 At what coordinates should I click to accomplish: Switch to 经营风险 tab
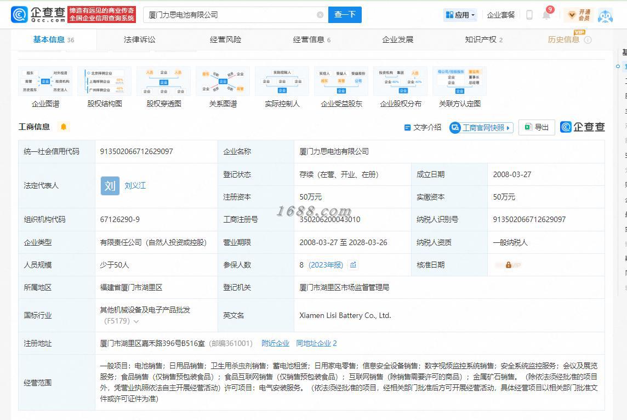click(x=225, y=39)
